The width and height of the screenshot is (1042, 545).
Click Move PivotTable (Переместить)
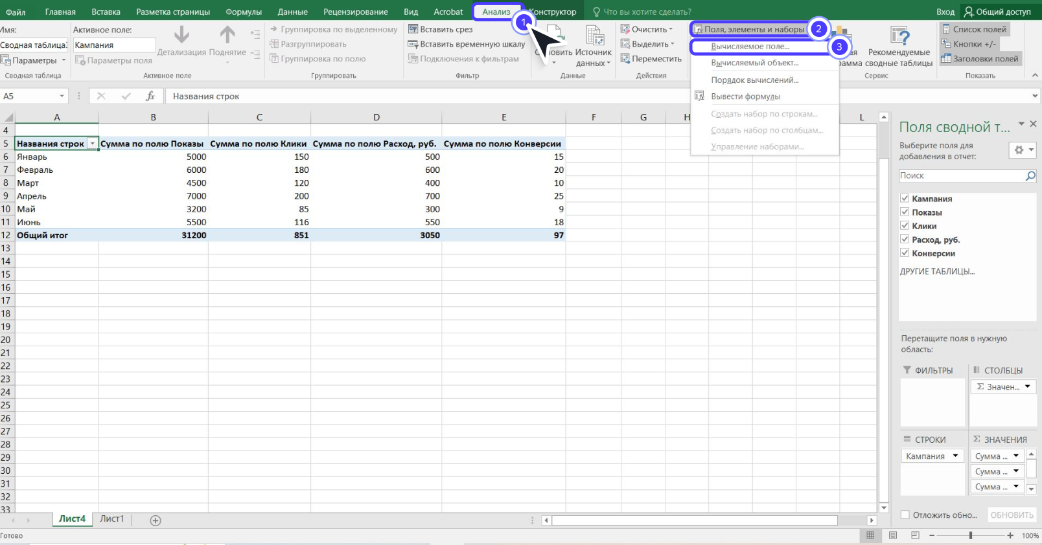(651, 59)
